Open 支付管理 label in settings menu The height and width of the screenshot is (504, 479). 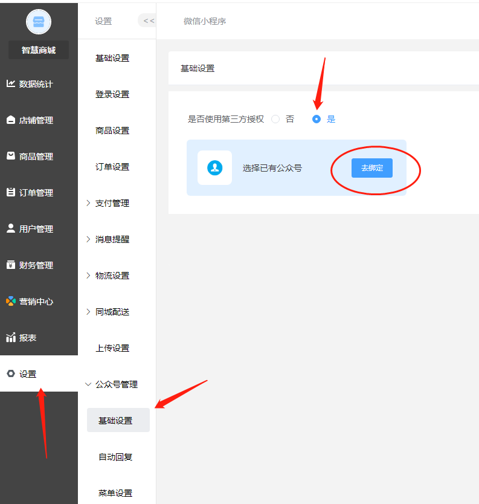(x=112, y=203)
